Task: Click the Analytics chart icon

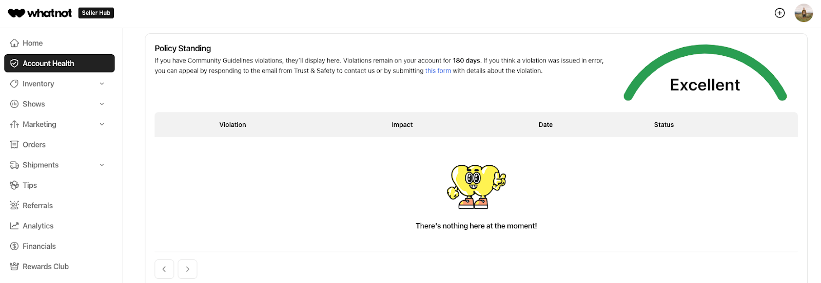Action: 14,226
